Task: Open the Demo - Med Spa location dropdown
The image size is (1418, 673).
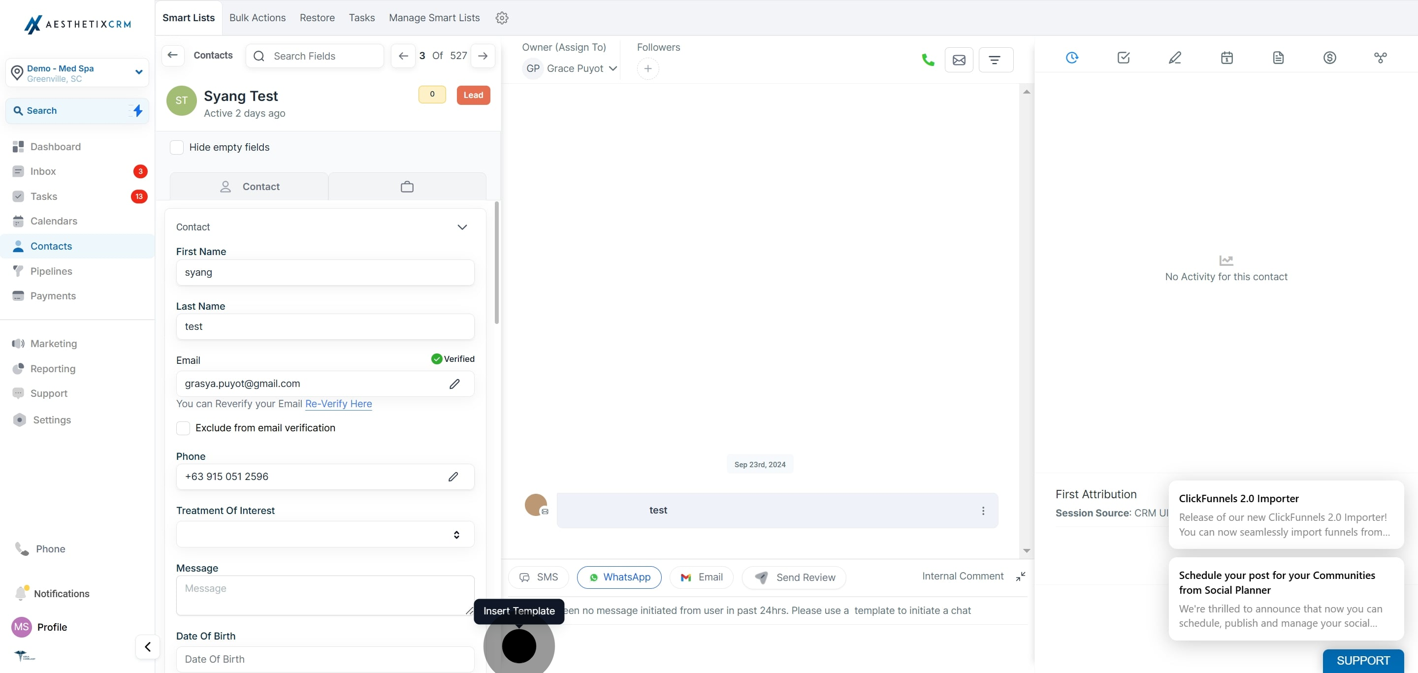Action: 77,73
